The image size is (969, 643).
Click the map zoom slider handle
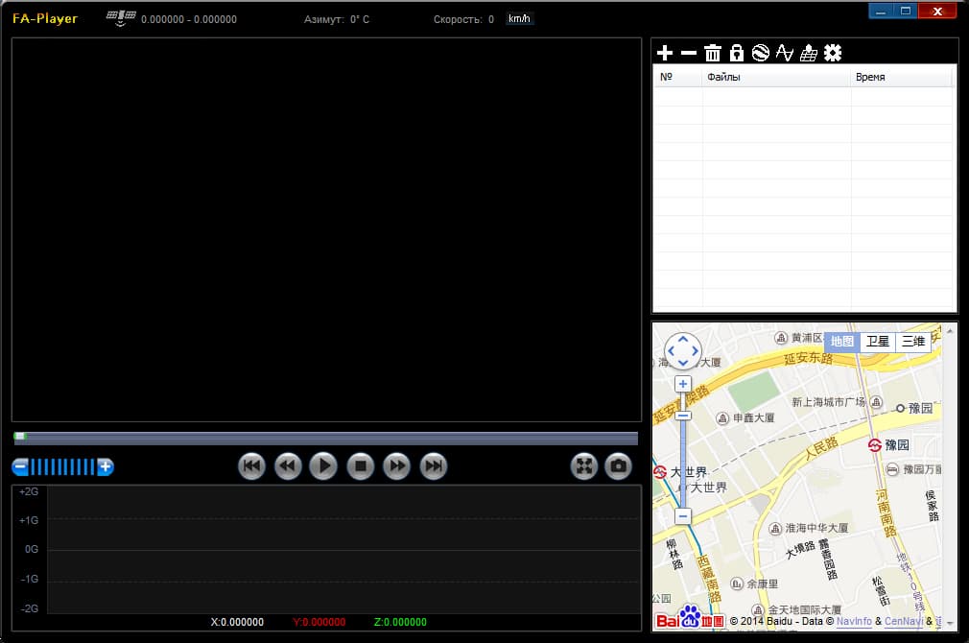[683, 416]
